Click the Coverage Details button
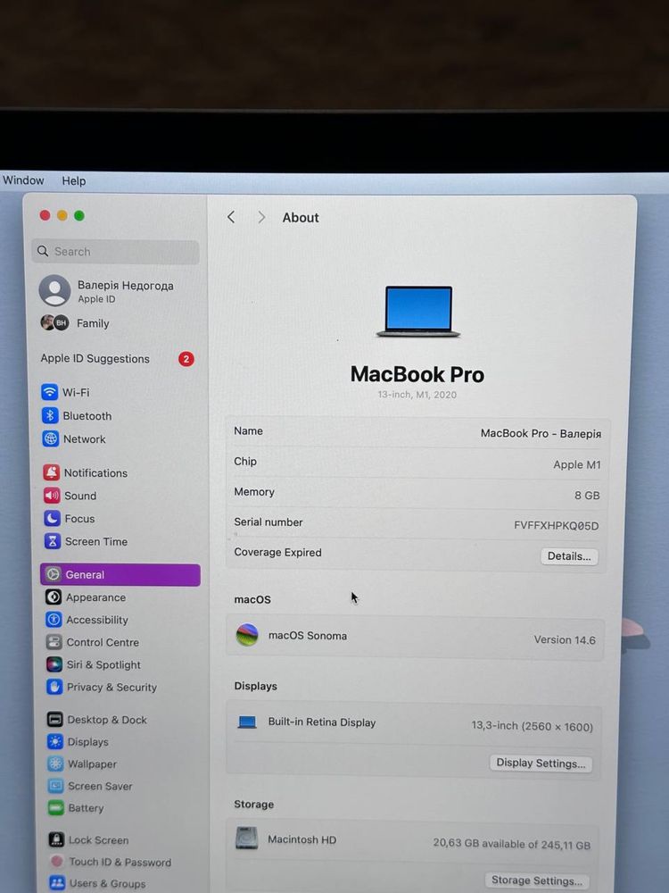 569,556
